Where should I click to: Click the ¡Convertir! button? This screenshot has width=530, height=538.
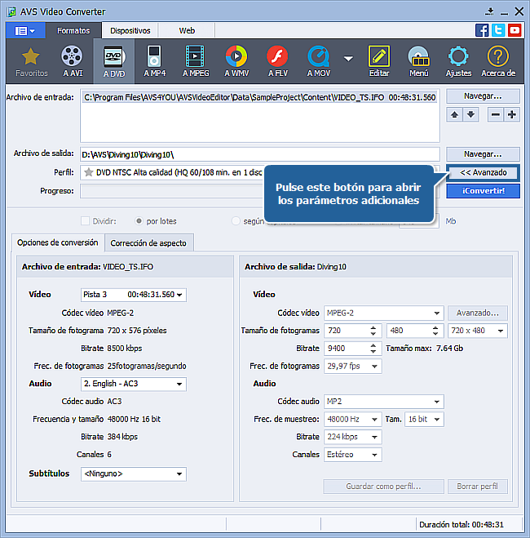[x=483, y=190]
